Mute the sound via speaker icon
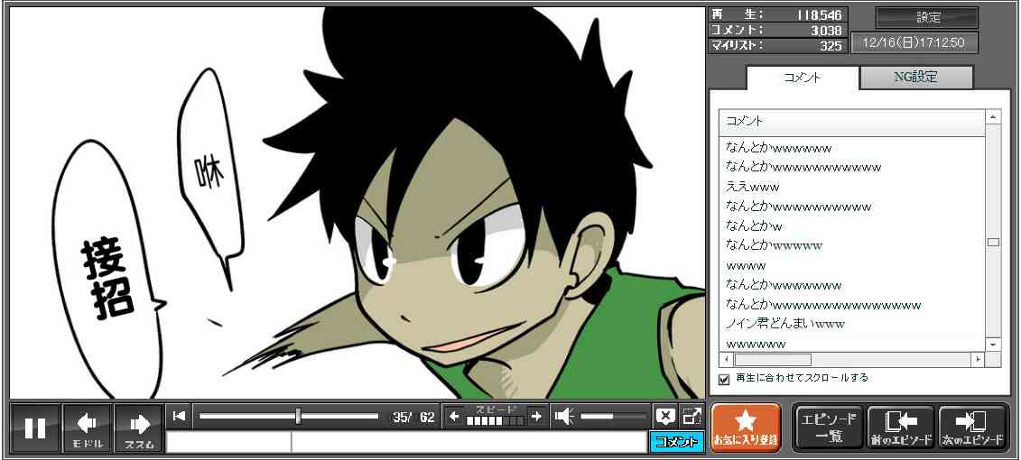 [564, 416]
